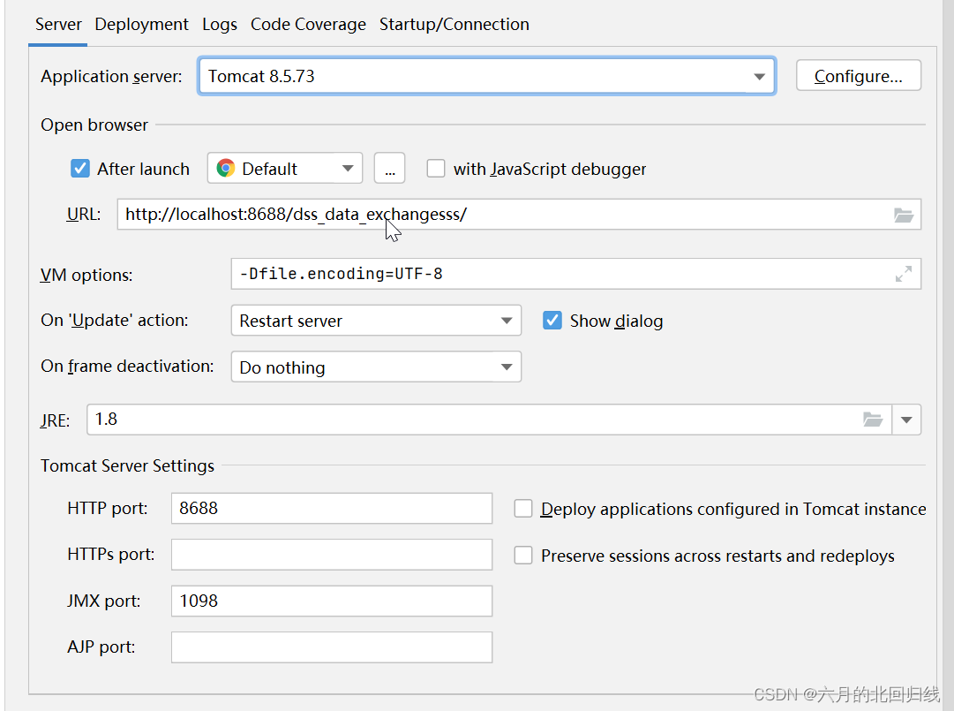
Task: Enable the with JavaScript debugger checkbox
Action: coord(436,169)
